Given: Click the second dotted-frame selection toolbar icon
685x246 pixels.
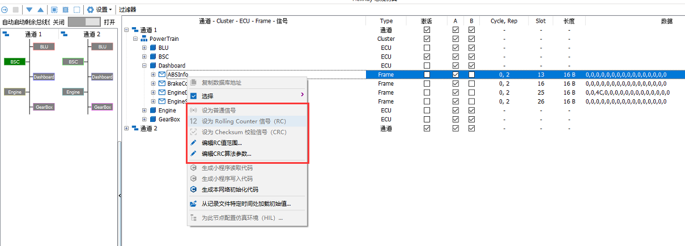Looking at the screenshot, I should 65,10.
